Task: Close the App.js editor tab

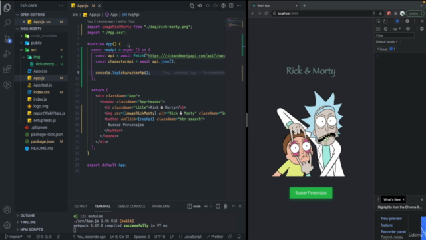Action: click(x=99, y=6)
